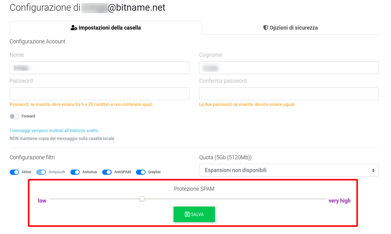Image resolution: width=391 pixels, height=234 pixels.
Task: Focus the Nome input field
Action: pyautogui.click(x=99, y=68)
